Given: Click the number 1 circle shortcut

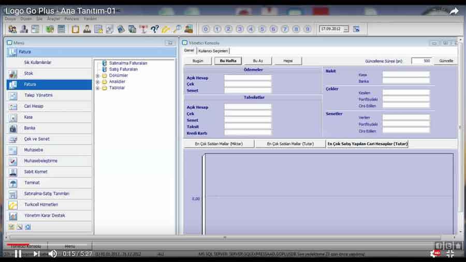Looking at the screenshot, I should [217, 29].
